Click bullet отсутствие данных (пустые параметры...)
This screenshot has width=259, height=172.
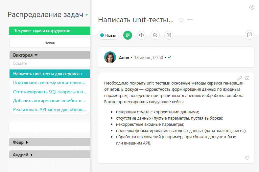pos(170,118)
